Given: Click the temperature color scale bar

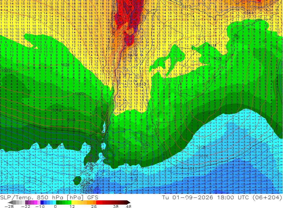Looking at the screenshot, I should point(69,202).
